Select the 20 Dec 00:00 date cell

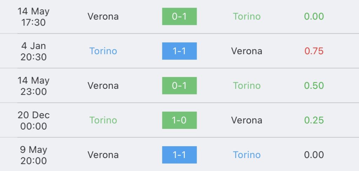pyautogui.click(x=33, y=120)
